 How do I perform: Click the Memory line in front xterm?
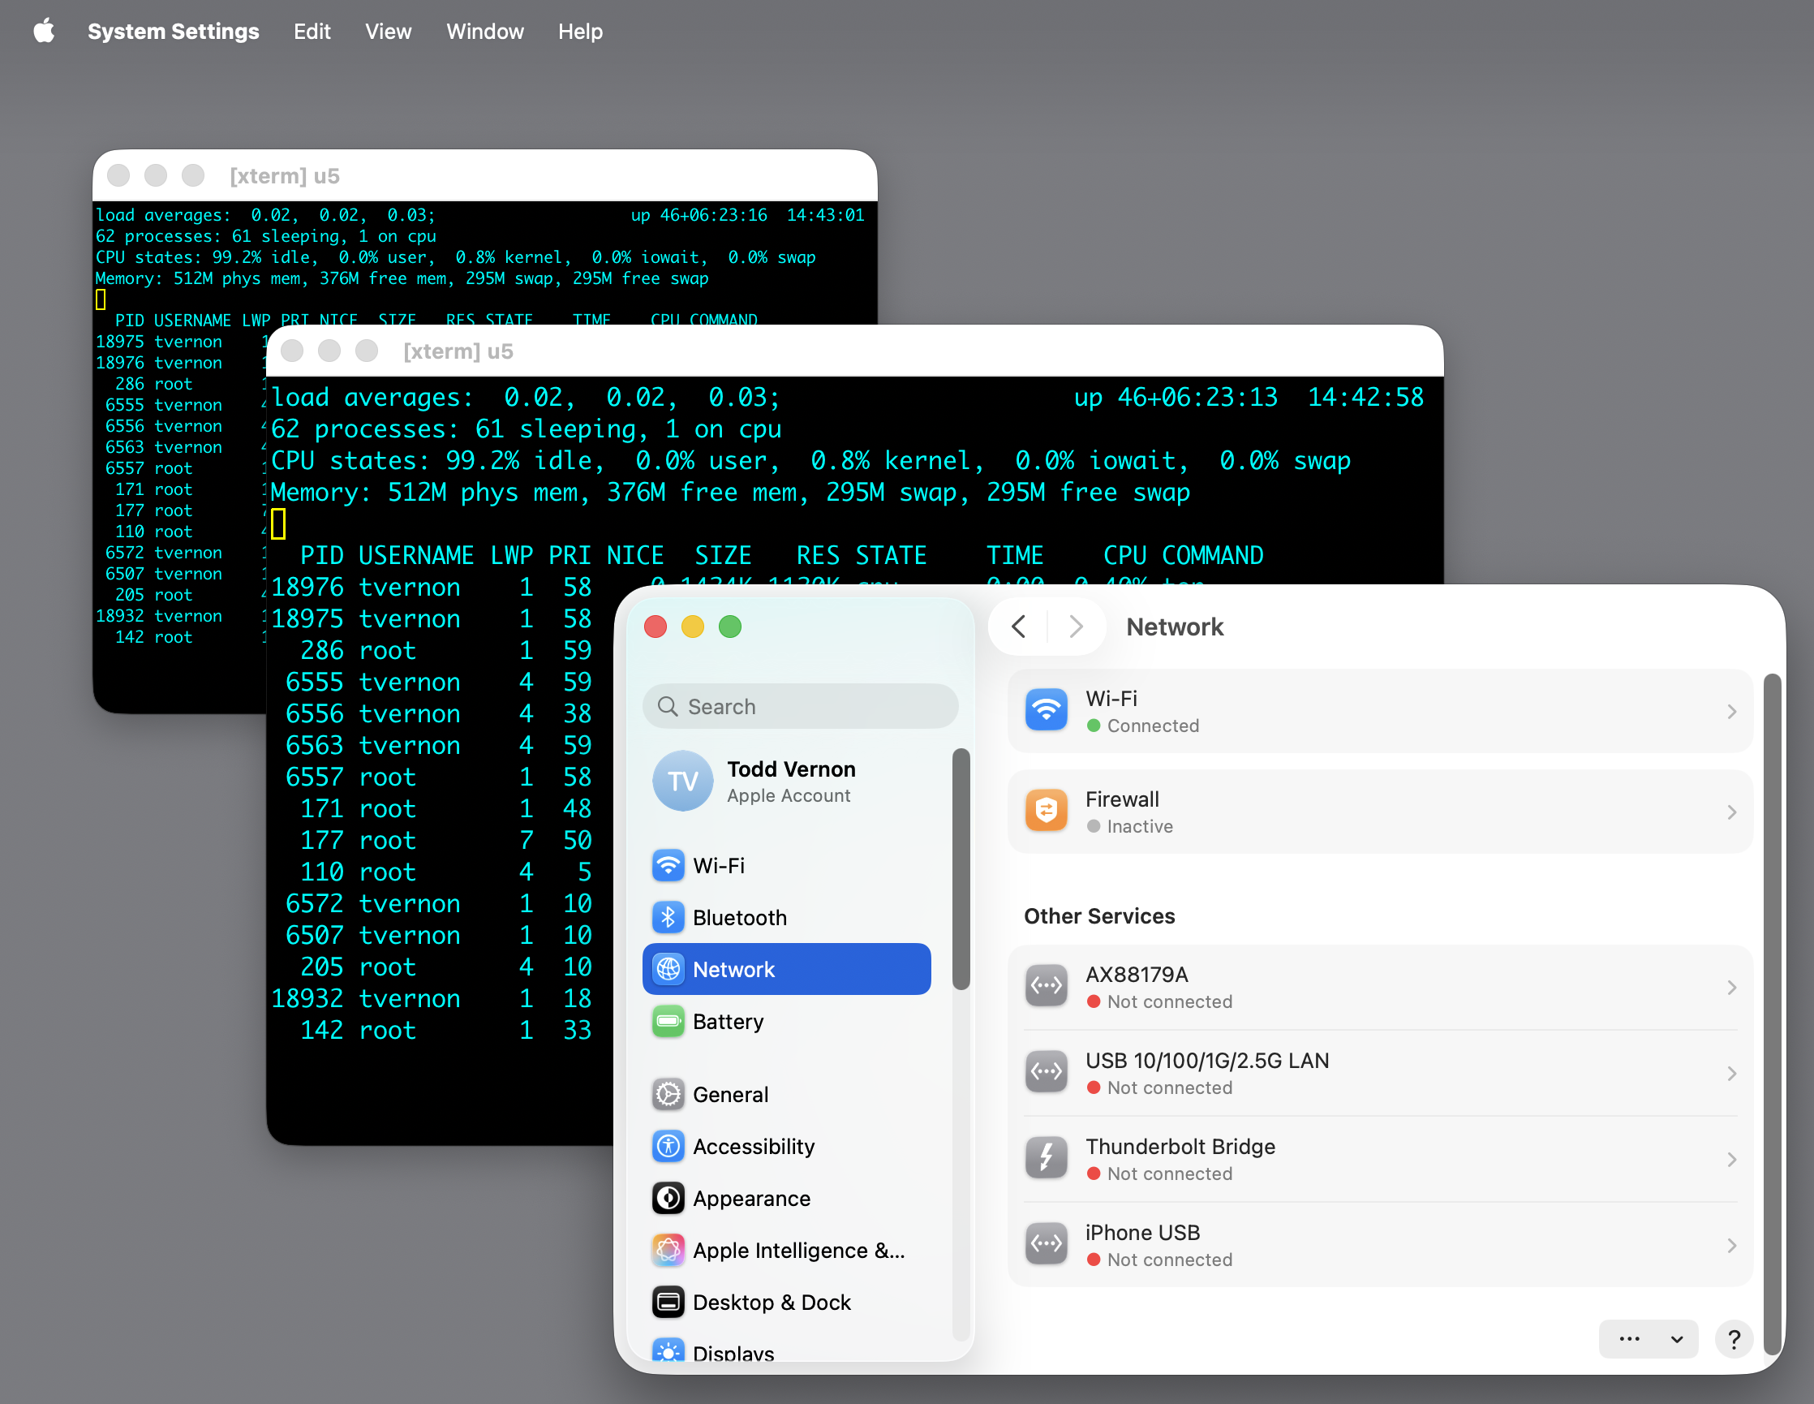(730, 493)
